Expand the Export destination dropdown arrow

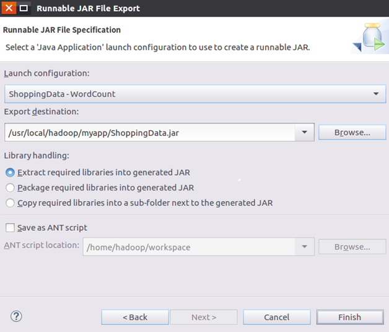[x=304, y=132]
